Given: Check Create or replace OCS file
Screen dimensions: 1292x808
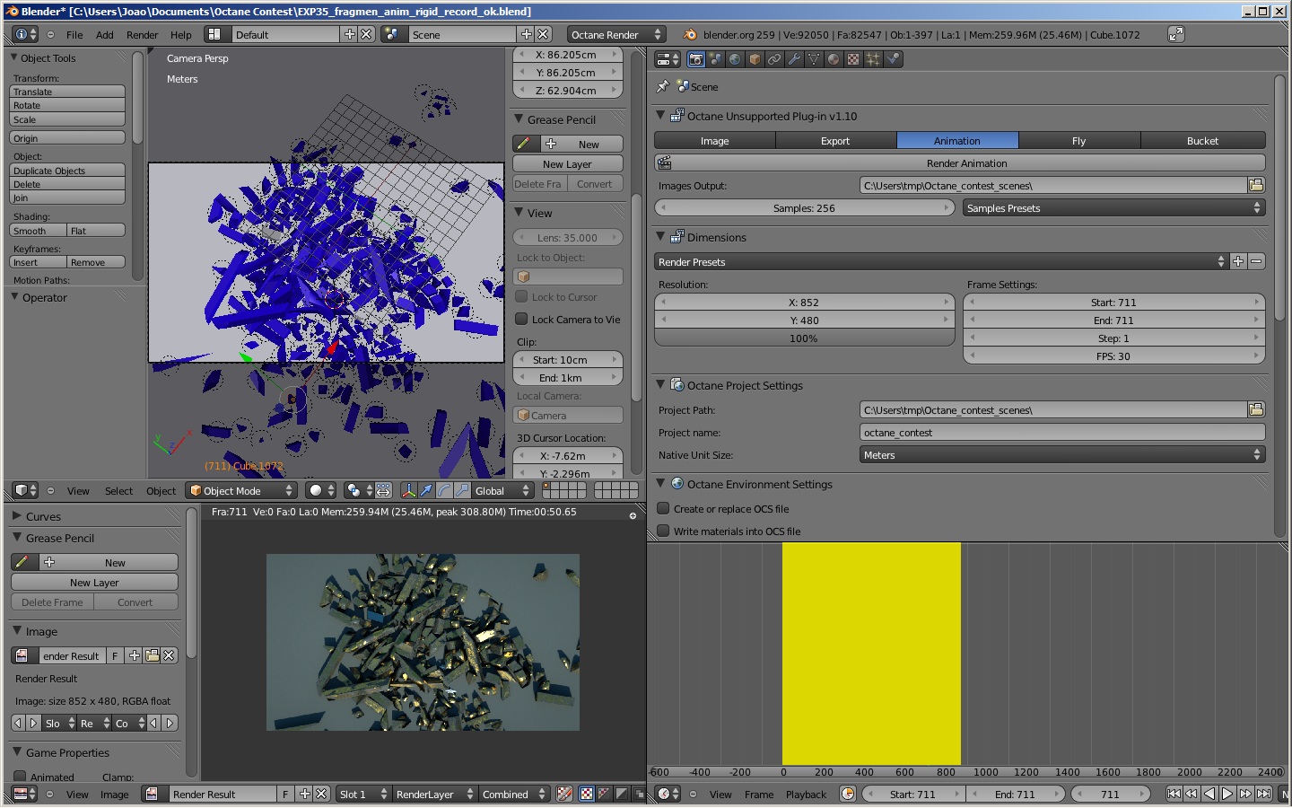Looking at the screenshot, I should [x=664, y=508].
